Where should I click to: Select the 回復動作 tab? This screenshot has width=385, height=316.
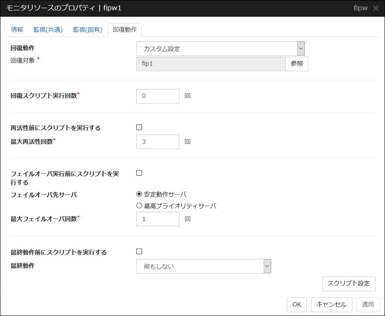[x=125, y=29]
